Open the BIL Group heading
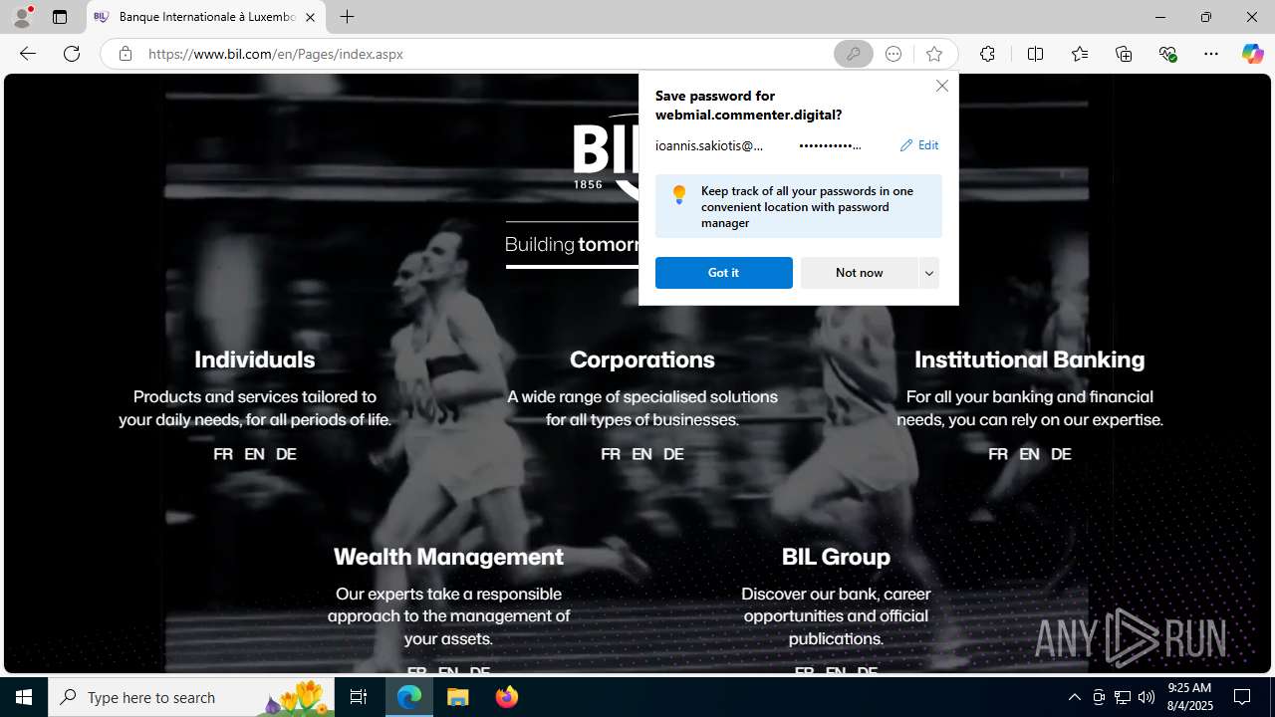This screenshot has width=1275, height=717. click(x=836, y=557)
